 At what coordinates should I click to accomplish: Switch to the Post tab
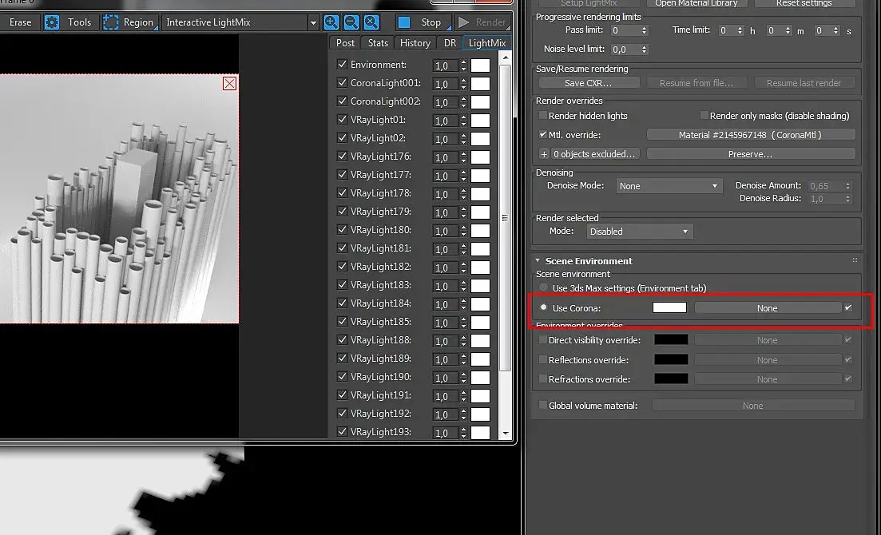pos(345,42)
